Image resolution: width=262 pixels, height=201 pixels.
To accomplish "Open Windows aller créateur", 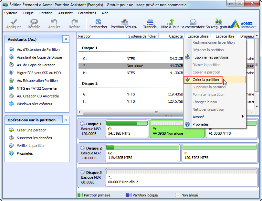I will 35,104.
